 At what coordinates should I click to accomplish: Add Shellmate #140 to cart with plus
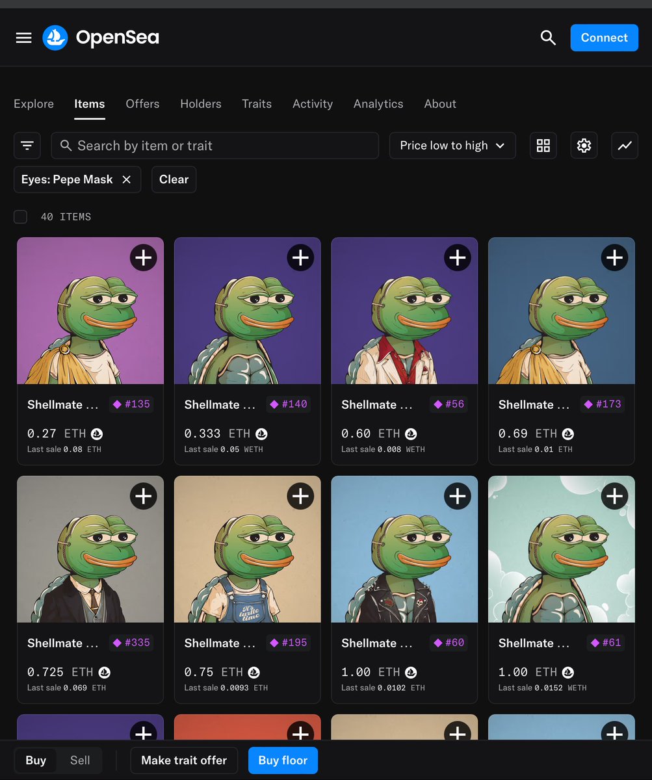click(300, 258)
